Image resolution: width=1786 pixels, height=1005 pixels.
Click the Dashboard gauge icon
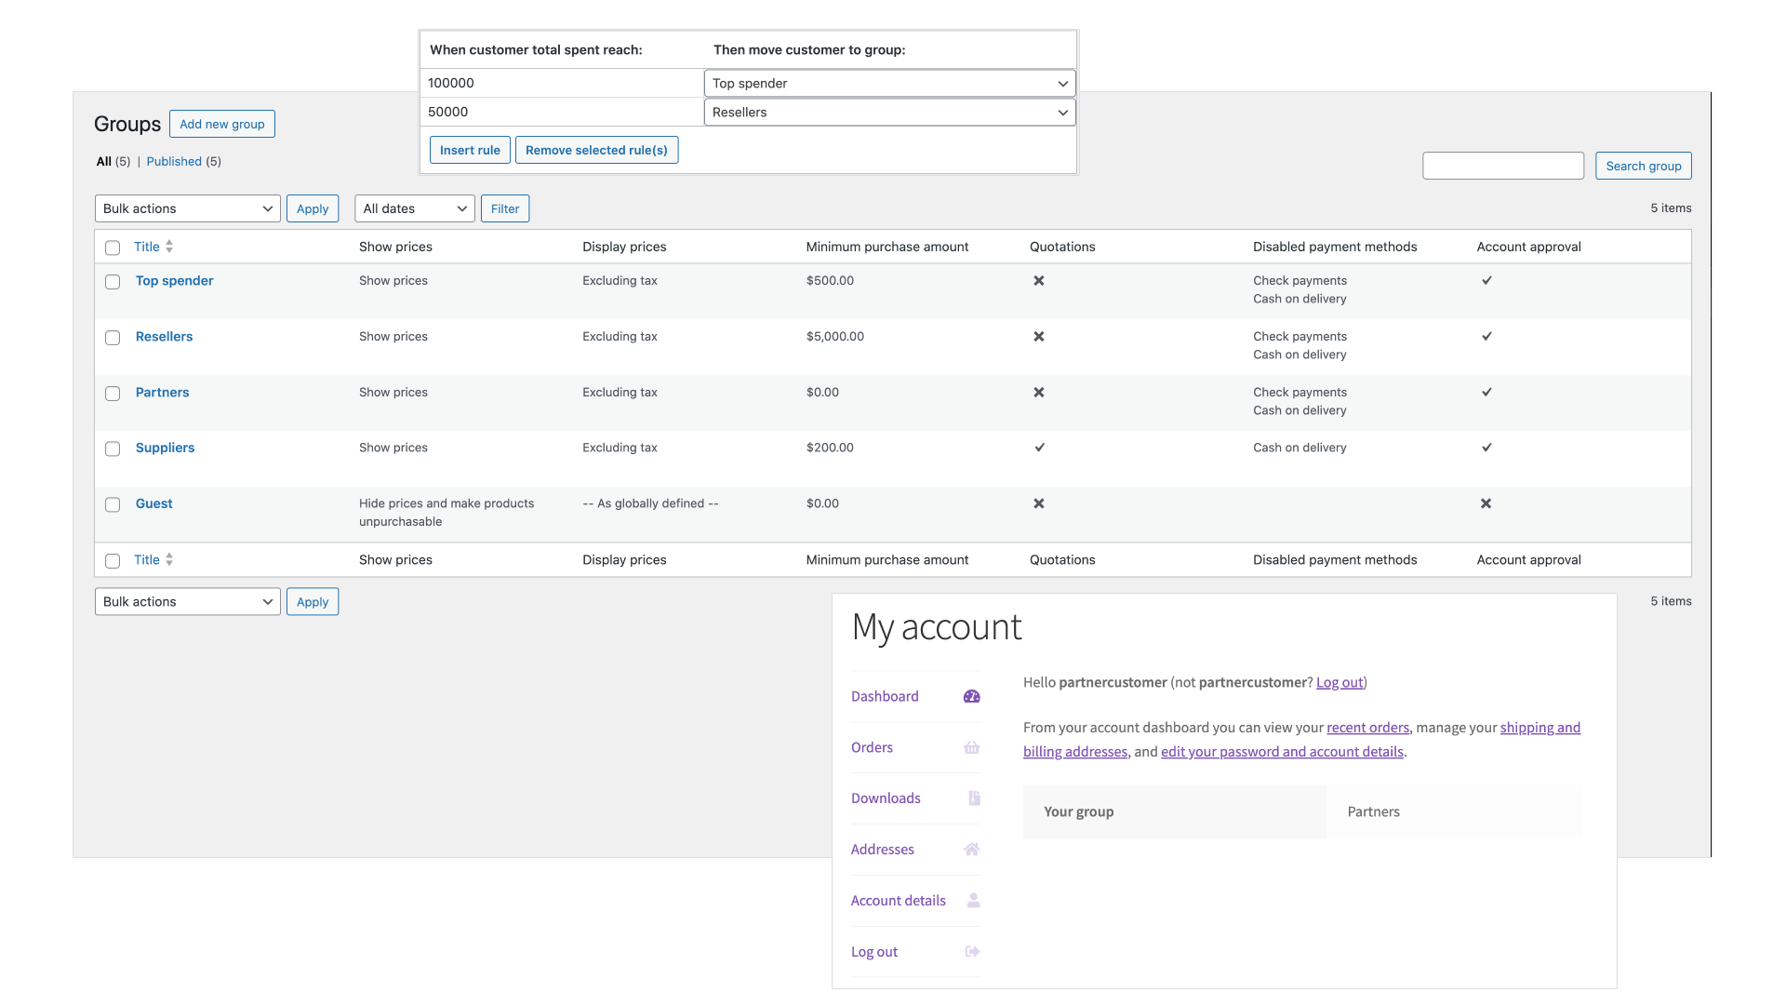coord(972,697)
